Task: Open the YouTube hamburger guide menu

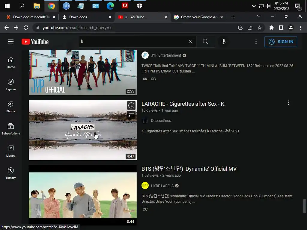Action: 11,41
